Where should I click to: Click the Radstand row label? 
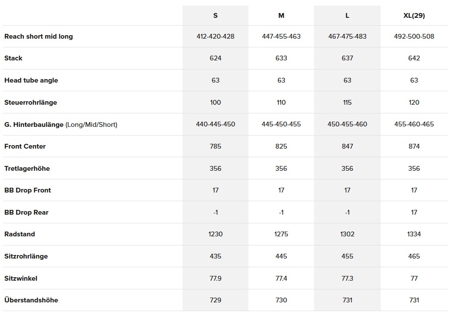[x=20, y=234]
